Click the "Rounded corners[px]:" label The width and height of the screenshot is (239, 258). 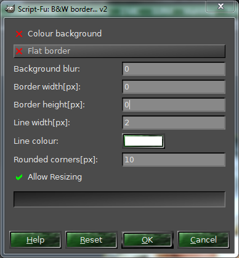[x=55, y=160]
